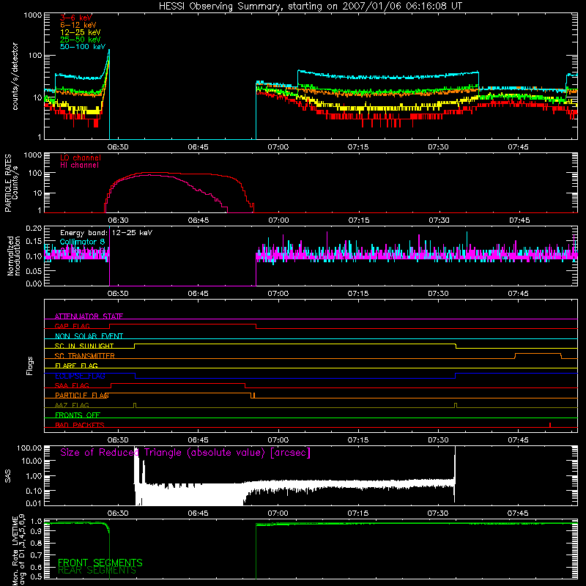
Task: Click the '07:30' tick label under the counts panel
Action: (x=438, y=147)
